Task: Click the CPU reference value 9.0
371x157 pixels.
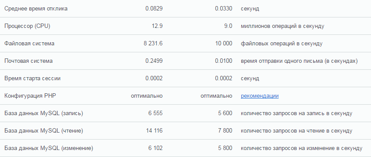Action: [228, 26]
